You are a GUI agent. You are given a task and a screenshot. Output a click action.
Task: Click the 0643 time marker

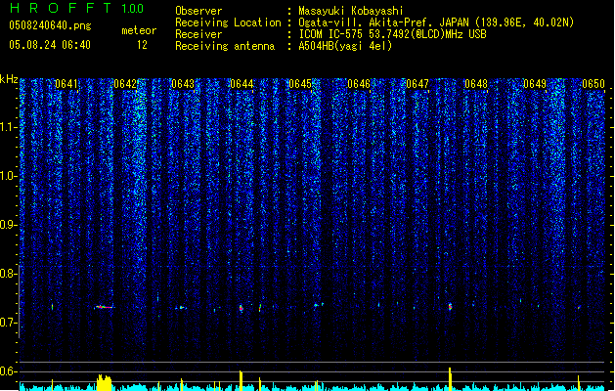point(183,84)
